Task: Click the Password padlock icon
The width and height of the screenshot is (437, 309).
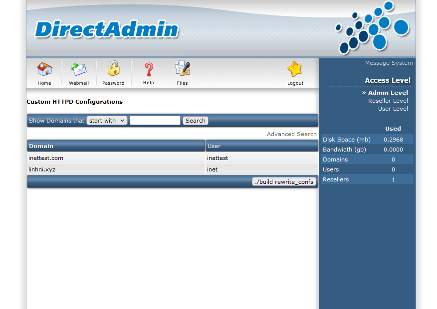Action: pos(113,68)
